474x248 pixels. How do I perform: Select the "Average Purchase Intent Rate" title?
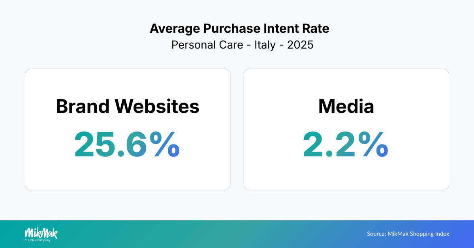pyautogui.click(x=239, y=29)
